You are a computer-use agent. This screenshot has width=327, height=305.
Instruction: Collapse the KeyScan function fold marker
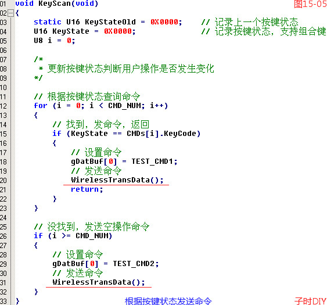point(10,13)
